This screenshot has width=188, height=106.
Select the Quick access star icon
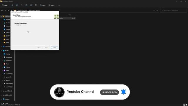4,16
